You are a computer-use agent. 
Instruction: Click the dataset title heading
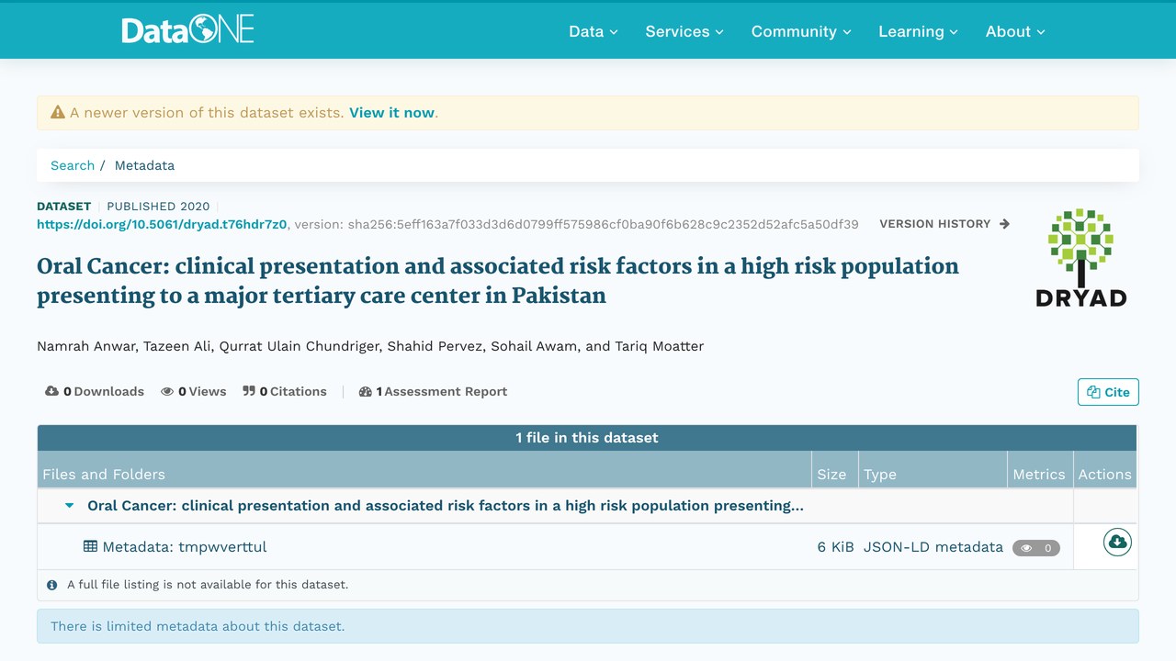(x=498, y=281)
